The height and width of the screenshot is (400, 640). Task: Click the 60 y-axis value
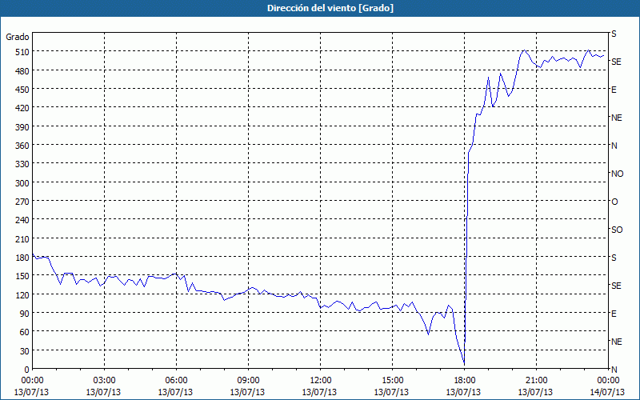[x=25, y=332]
